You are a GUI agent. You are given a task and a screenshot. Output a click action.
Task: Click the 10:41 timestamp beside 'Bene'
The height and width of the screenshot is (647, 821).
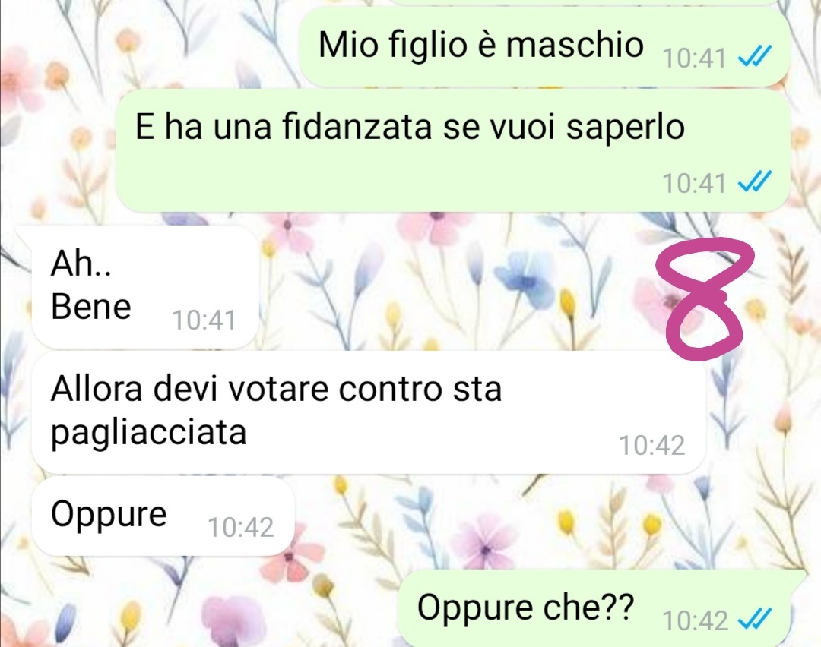coord(204,320)
